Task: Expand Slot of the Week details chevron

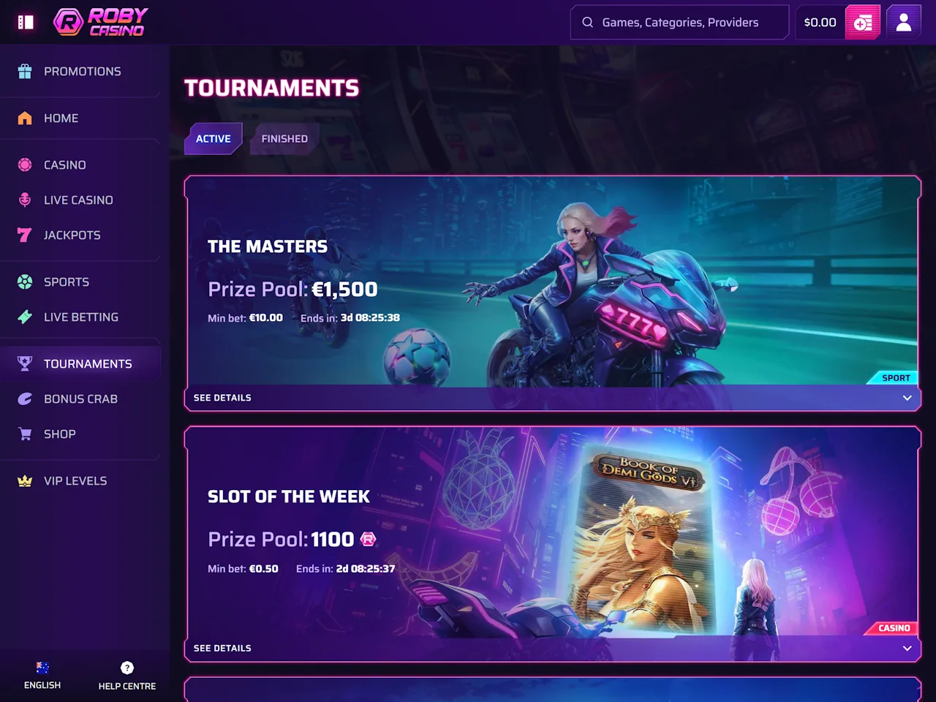Action: (x=907, y=648)
